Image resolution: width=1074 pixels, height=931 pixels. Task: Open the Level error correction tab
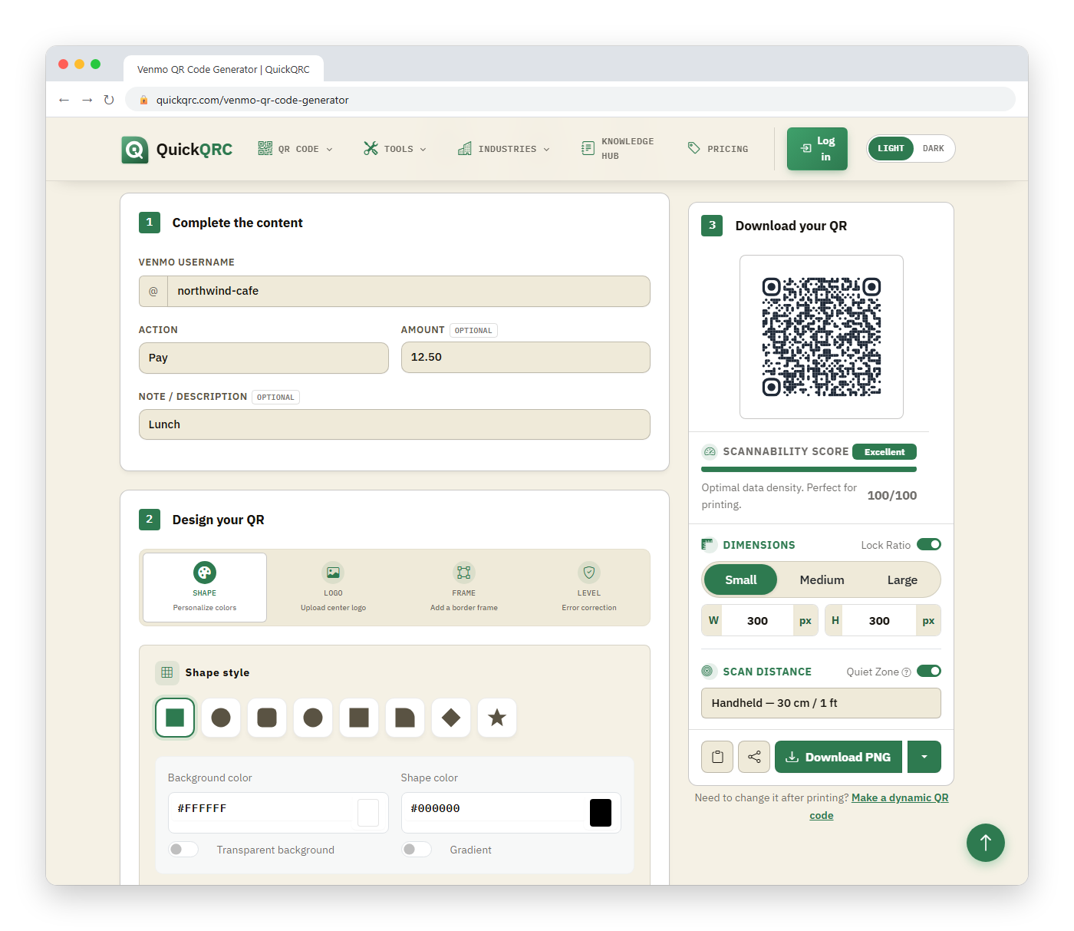[589, 588]
